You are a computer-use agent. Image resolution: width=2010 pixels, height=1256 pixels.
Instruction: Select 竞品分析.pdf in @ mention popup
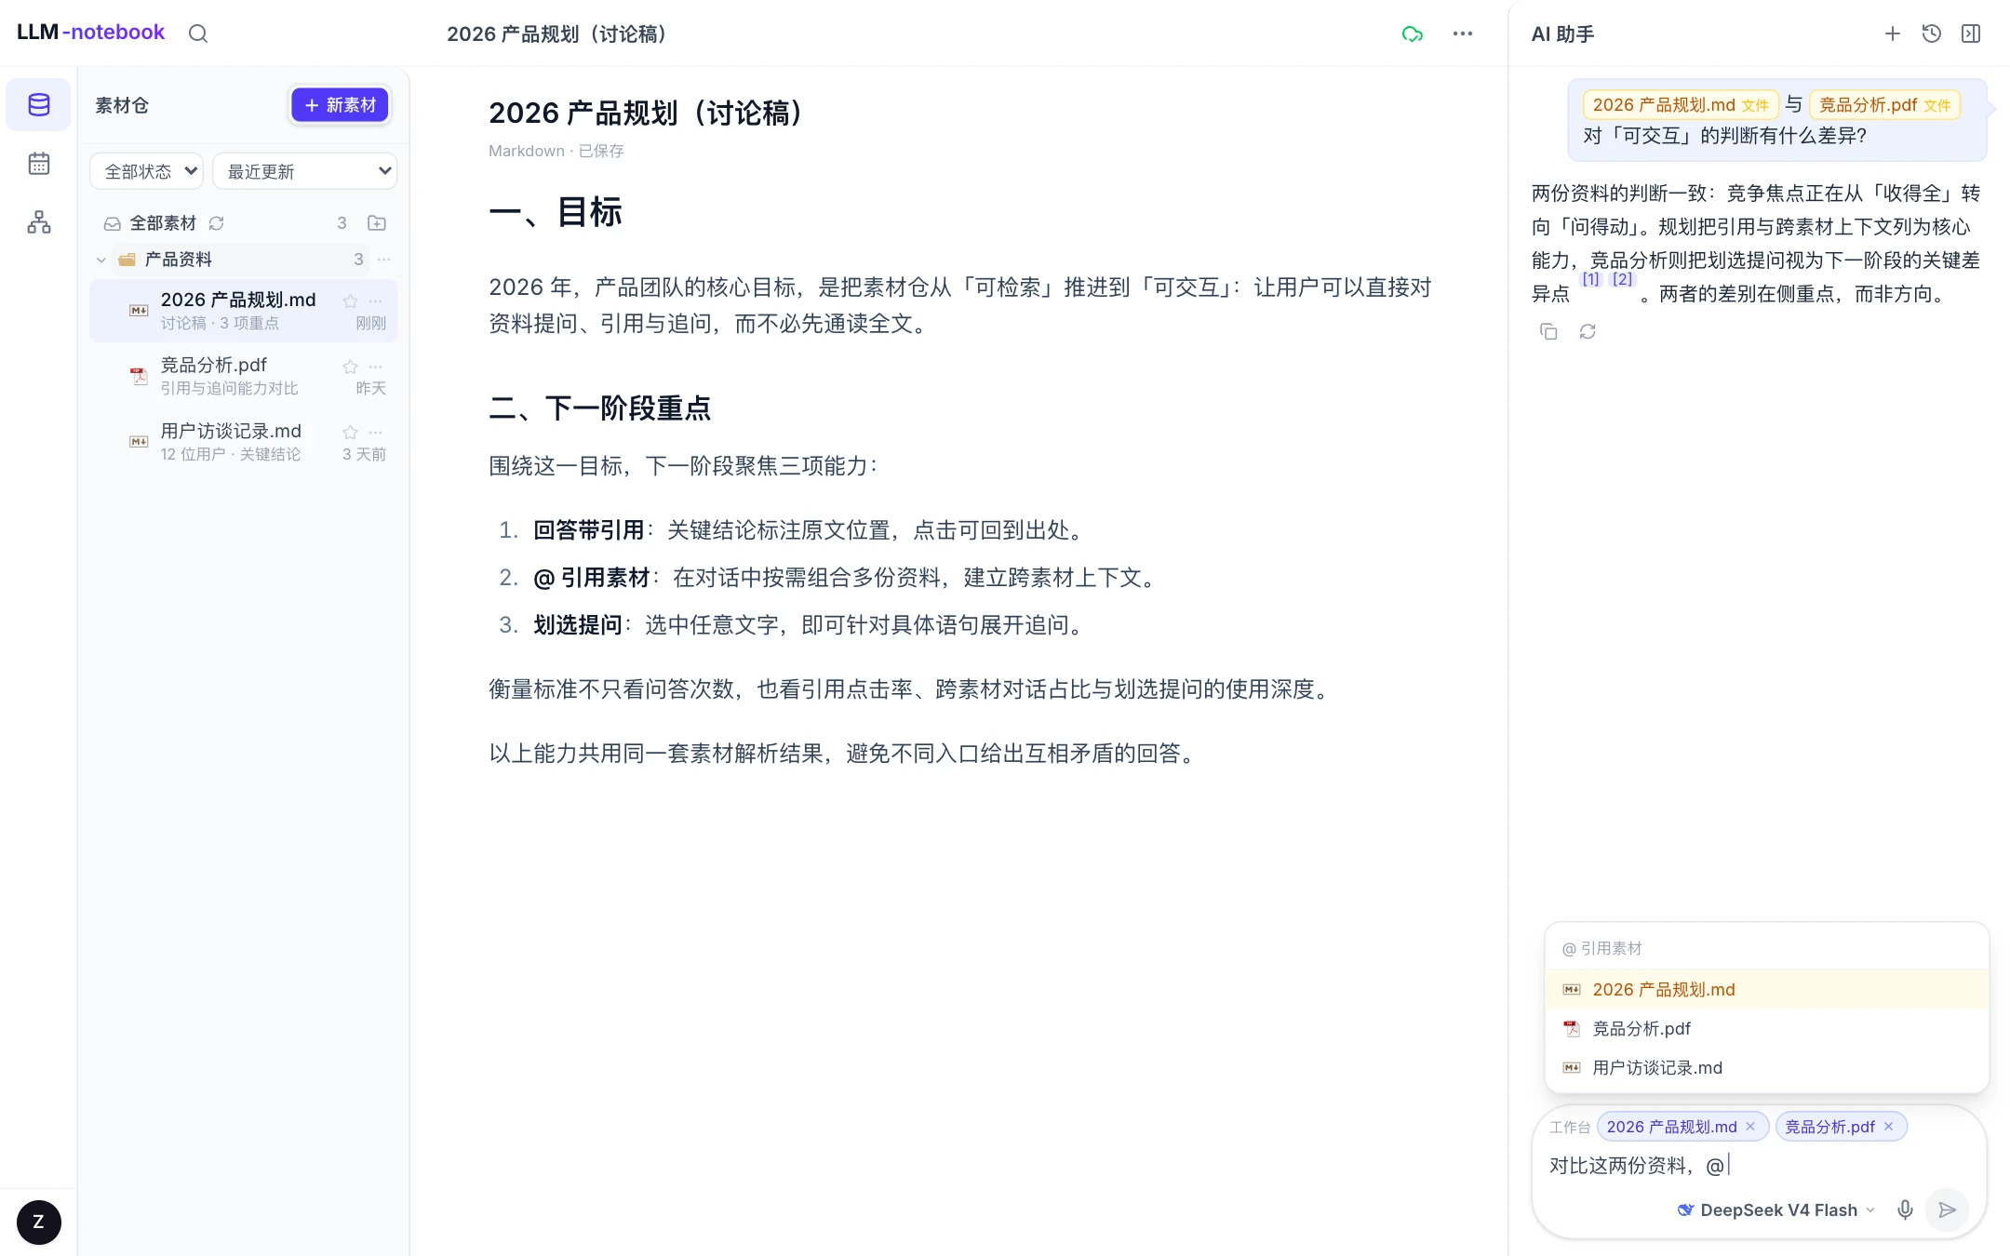[1766, 1028]
